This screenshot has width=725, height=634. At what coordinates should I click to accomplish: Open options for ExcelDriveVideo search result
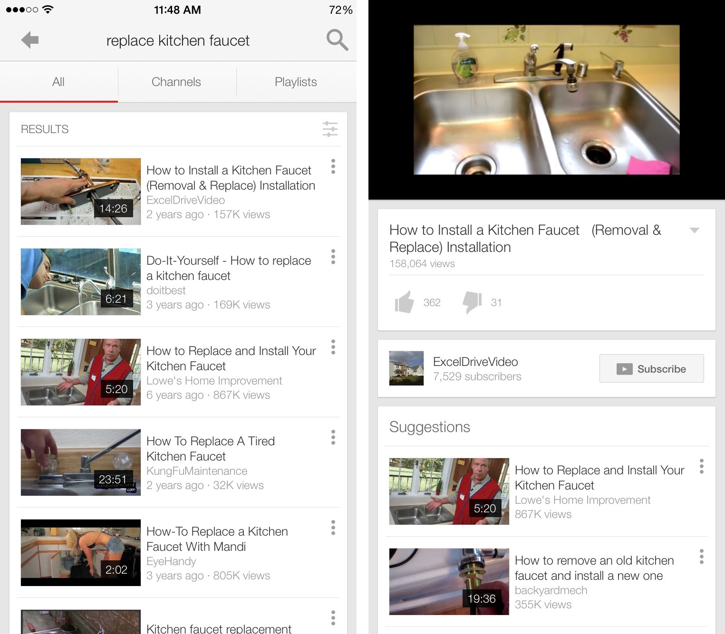coord(333,166)
